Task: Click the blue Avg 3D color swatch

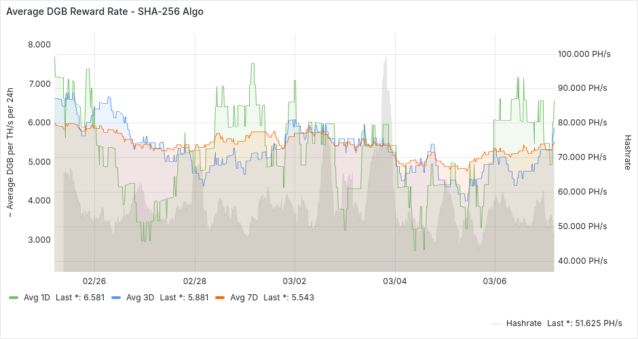Action: point(116,298)
